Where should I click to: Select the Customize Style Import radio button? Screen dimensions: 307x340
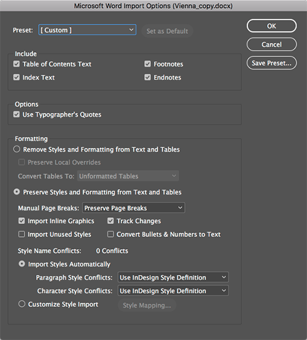coord(21,304)
